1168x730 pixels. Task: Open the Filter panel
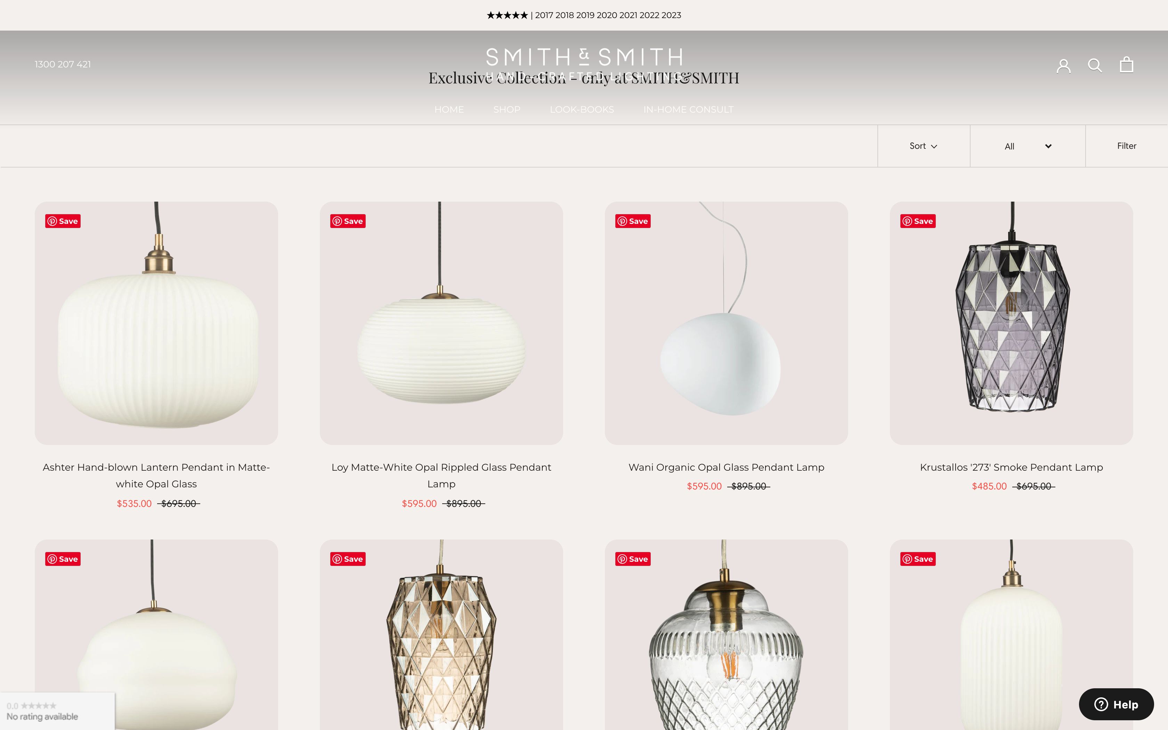[x=1127, y=146]
